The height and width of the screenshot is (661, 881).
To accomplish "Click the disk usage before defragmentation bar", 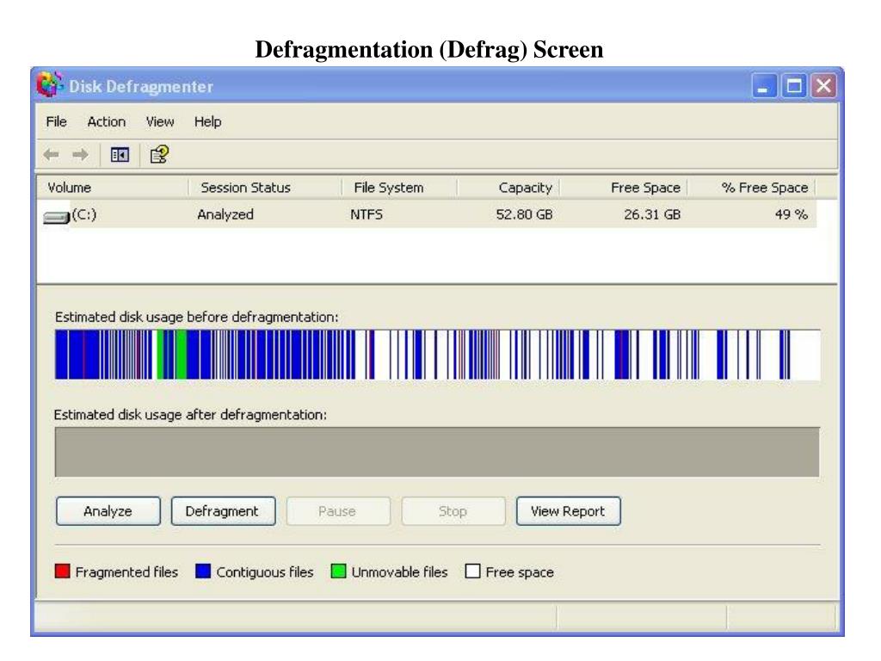I will pos(437,355).
